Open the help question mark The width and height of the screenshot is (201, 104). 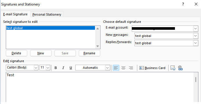[x=183, y=4]
